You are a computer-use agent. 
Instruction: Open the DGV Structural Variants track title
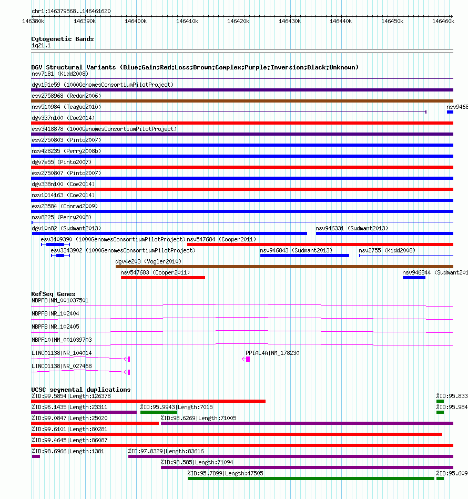coord(195,67)
